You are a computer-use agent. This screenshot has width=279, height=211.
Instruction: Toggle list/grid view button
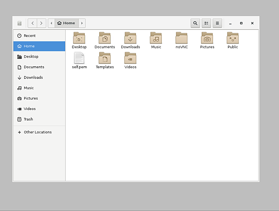click(206, 23)
